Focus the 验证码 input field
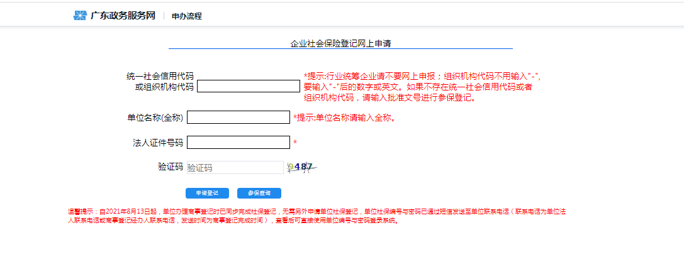This screenshot has width=684, height=257. pyautogui.click(x=235, y=168)
